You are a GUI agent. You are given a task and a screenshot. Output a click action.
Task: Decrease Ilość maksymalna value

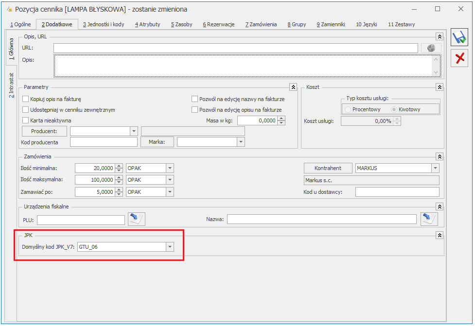pyautogui.click(x=119, y=182)
